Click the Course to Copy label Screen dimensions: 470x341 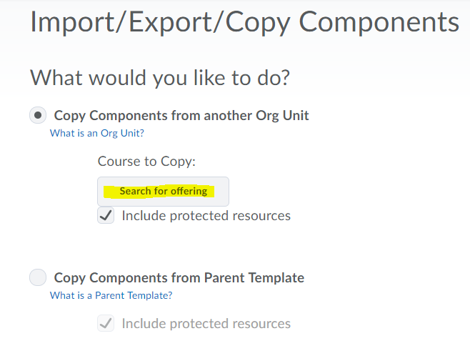tap(146, 162)
